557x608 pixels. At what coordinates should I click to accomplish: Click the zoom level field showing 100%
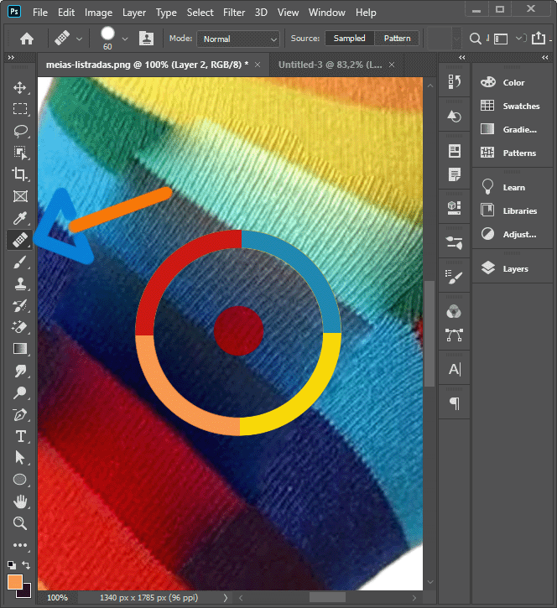point(57,598)
